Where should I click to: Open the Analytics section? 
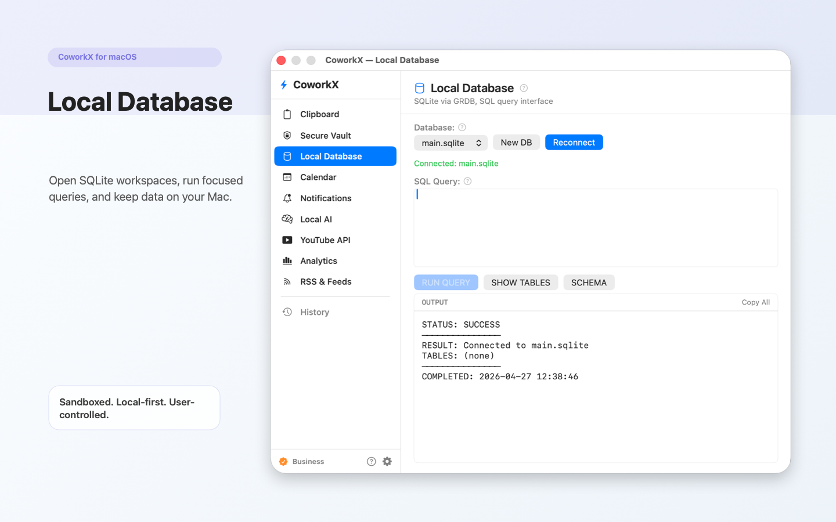[336, 260]
